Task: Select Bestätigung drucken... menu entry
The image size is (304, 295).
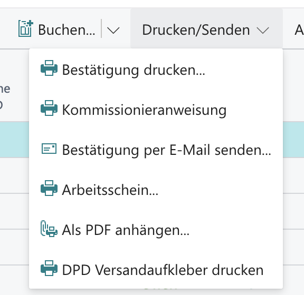Action: click(x=134, y=70)
